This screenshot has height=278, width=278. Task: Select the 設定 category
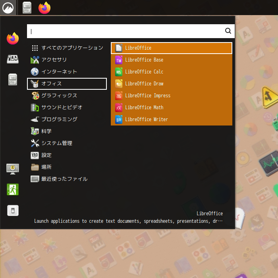coord(67,155)
